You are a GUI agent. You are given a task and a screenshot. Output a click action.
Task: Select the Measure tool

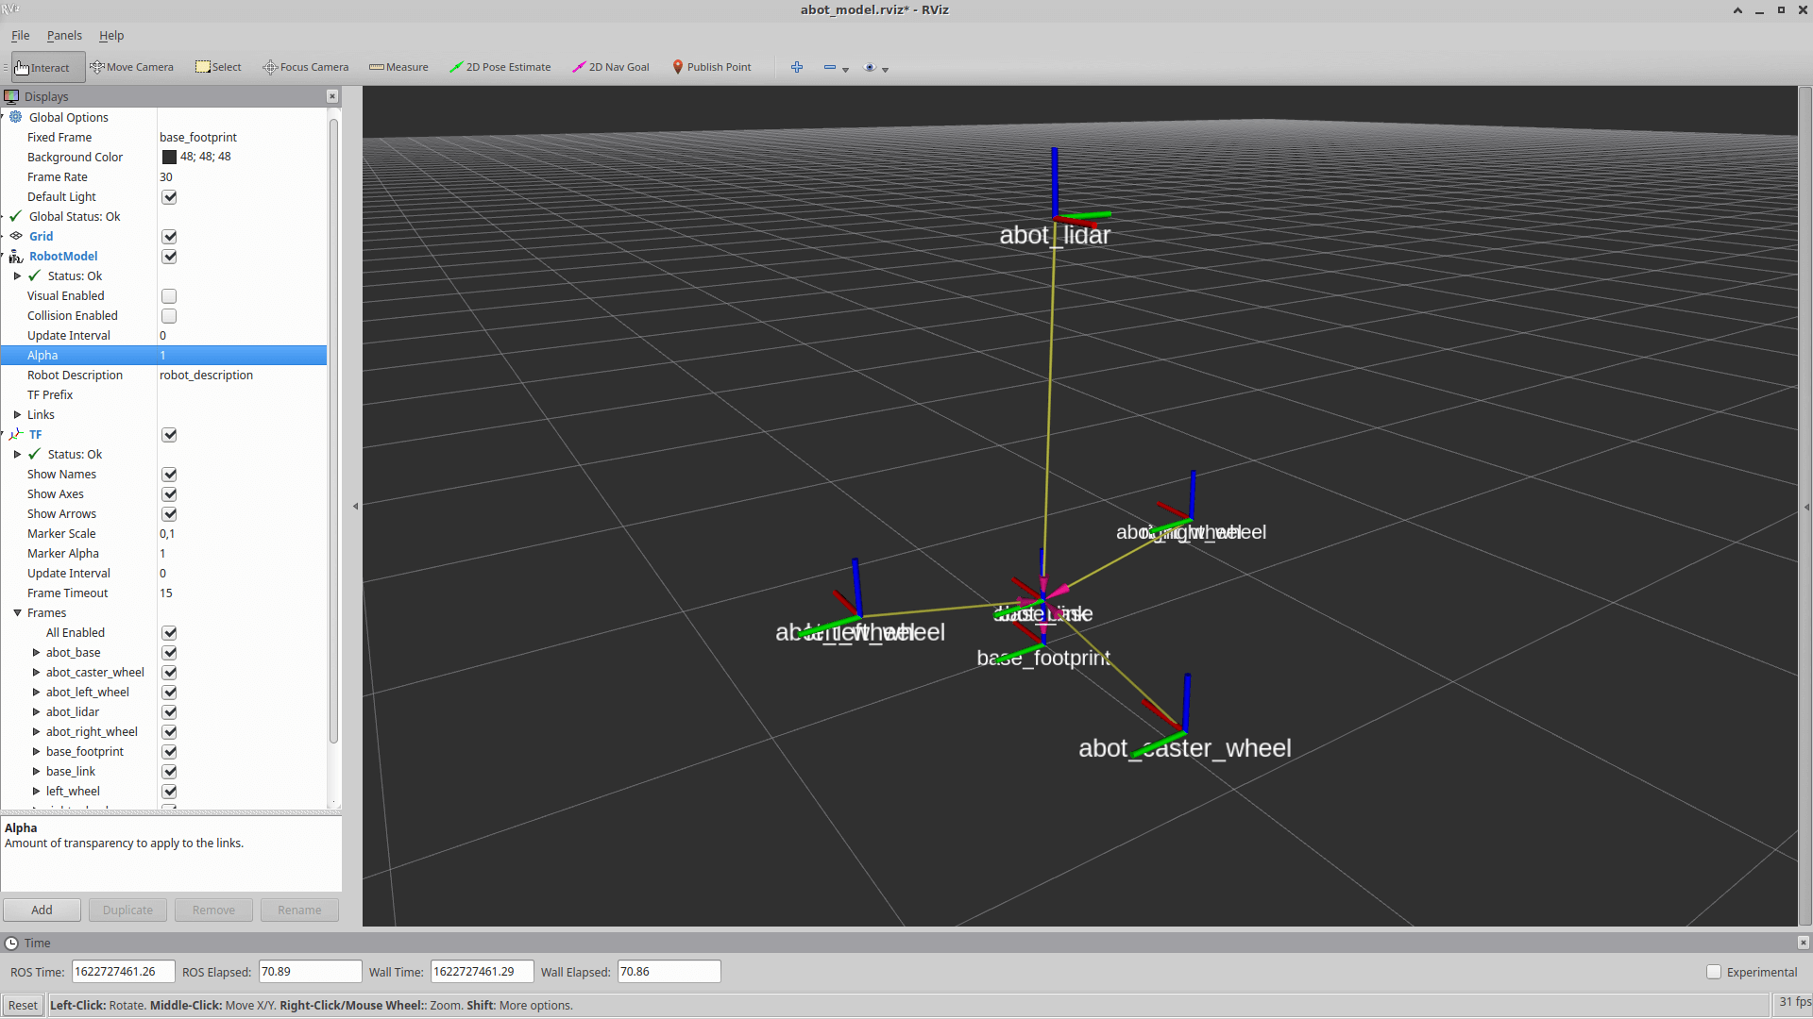click(398, 67)
